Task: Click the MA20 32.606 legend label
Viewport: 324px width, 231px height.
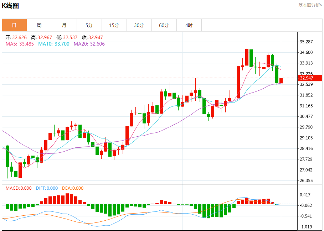Action: click(x=89, y=44)
